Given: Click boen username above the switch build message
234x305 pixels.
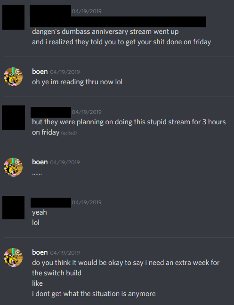Looking at the screenshot, I should 40,252.
